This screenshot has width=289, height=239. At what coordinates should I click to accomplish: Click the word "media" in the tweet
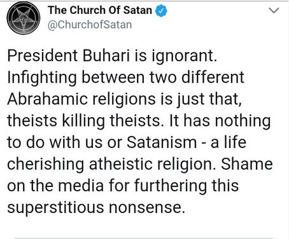pos(81,186)
